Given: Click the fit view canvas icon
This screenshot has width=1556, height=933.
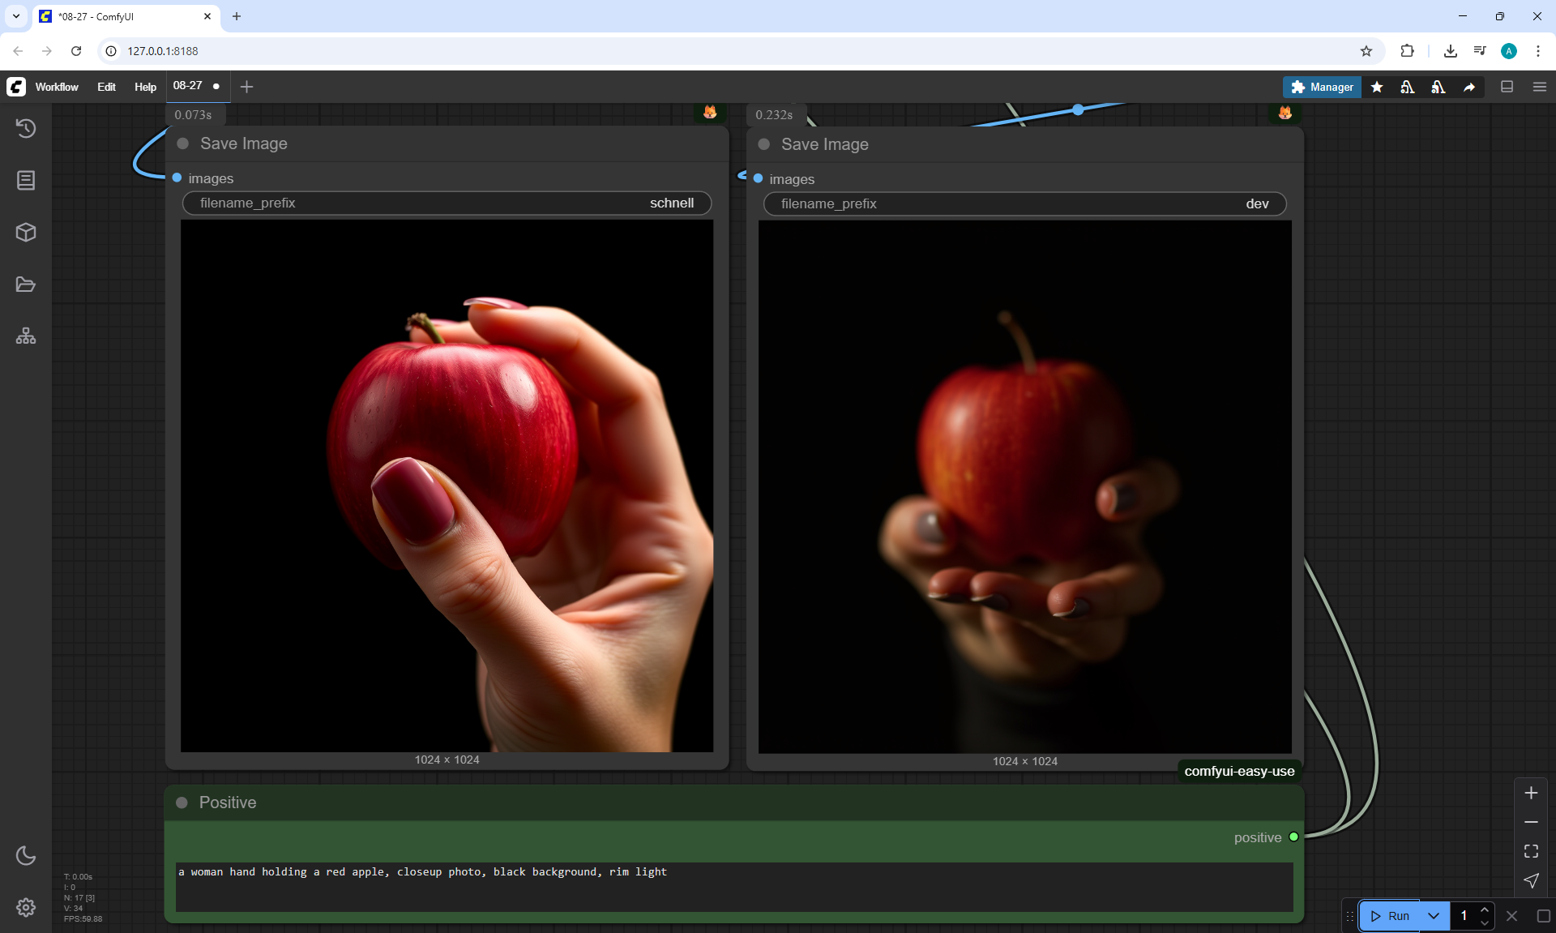Looking at the screenshot, I should (1531, 851).
